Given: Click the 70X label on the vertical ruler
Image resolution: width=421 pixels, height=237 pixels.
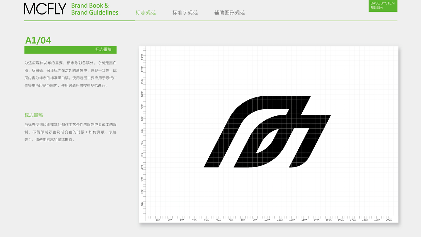Looking at the screenshot, I should [x=142, y=131].
